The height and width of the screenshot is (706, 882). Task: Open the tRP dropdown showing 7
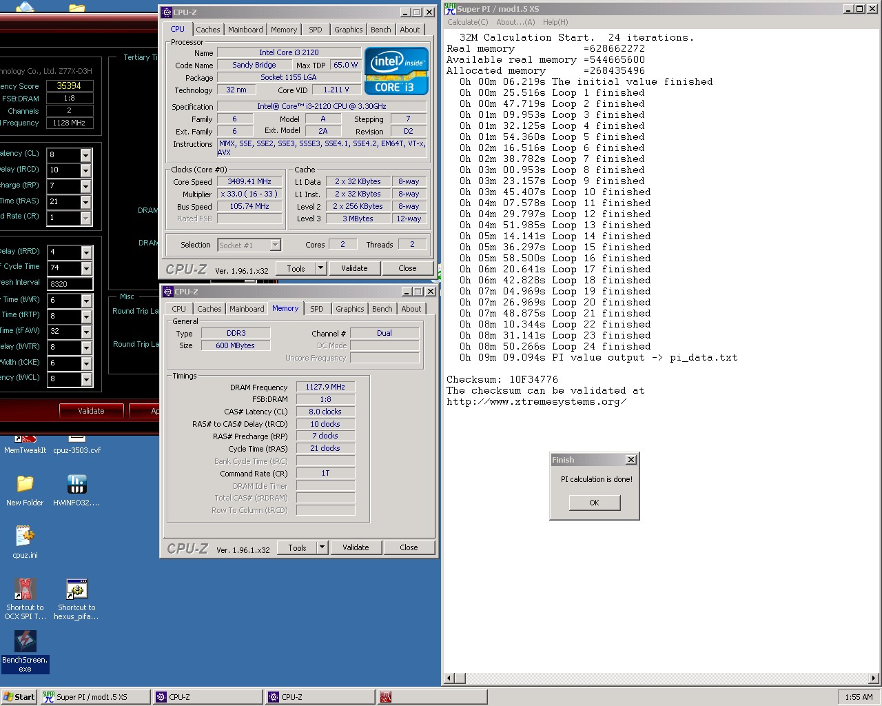(x=86, y=186)
